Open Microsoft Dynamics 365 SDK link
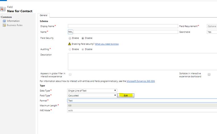 point(141,81)
